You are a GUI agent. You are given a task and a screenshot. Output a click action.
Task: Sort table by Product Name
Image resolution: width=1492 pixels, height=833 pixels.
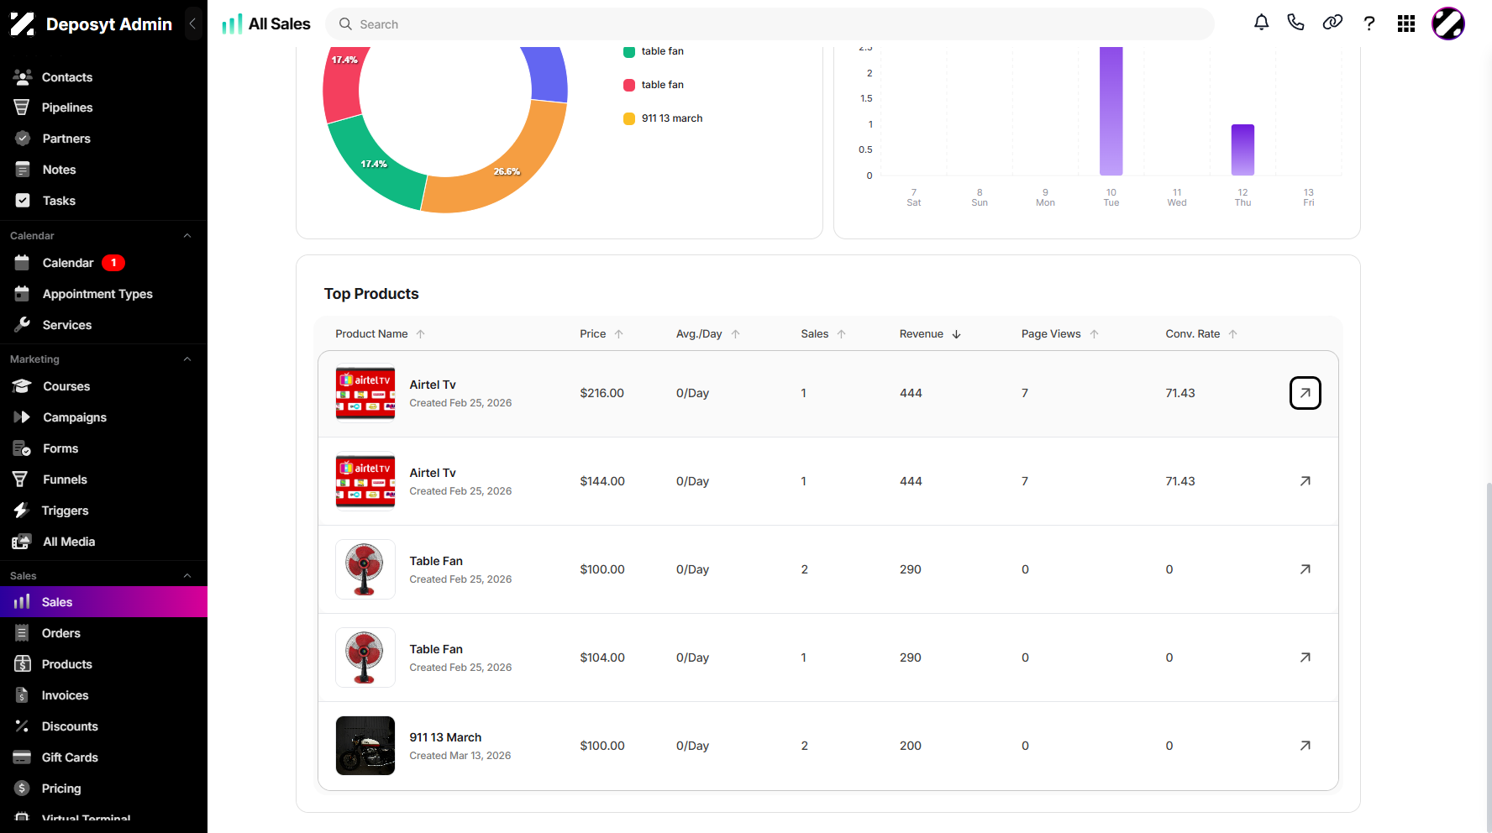(381, 334)
